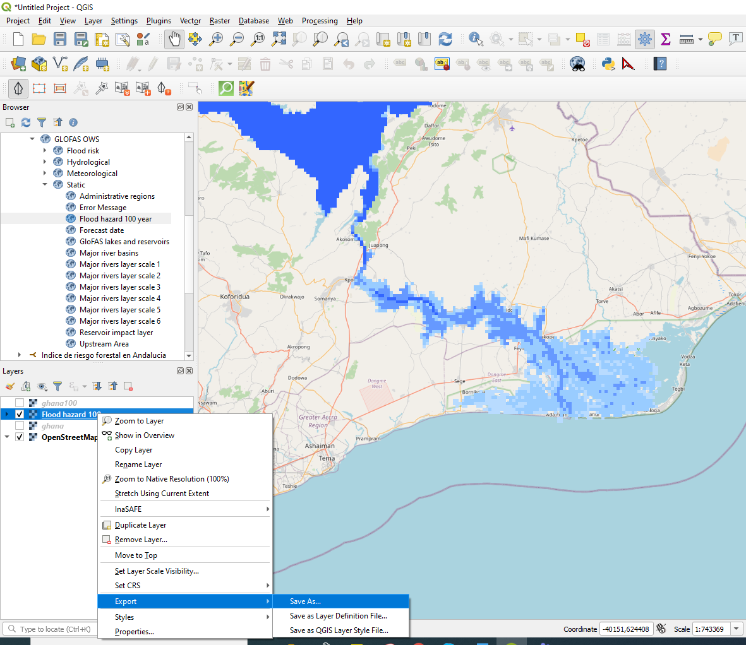Open the Data Source Manager icon
Image resolution: width=746 pixels, height=645 pixels.
[x=18, y=63]
